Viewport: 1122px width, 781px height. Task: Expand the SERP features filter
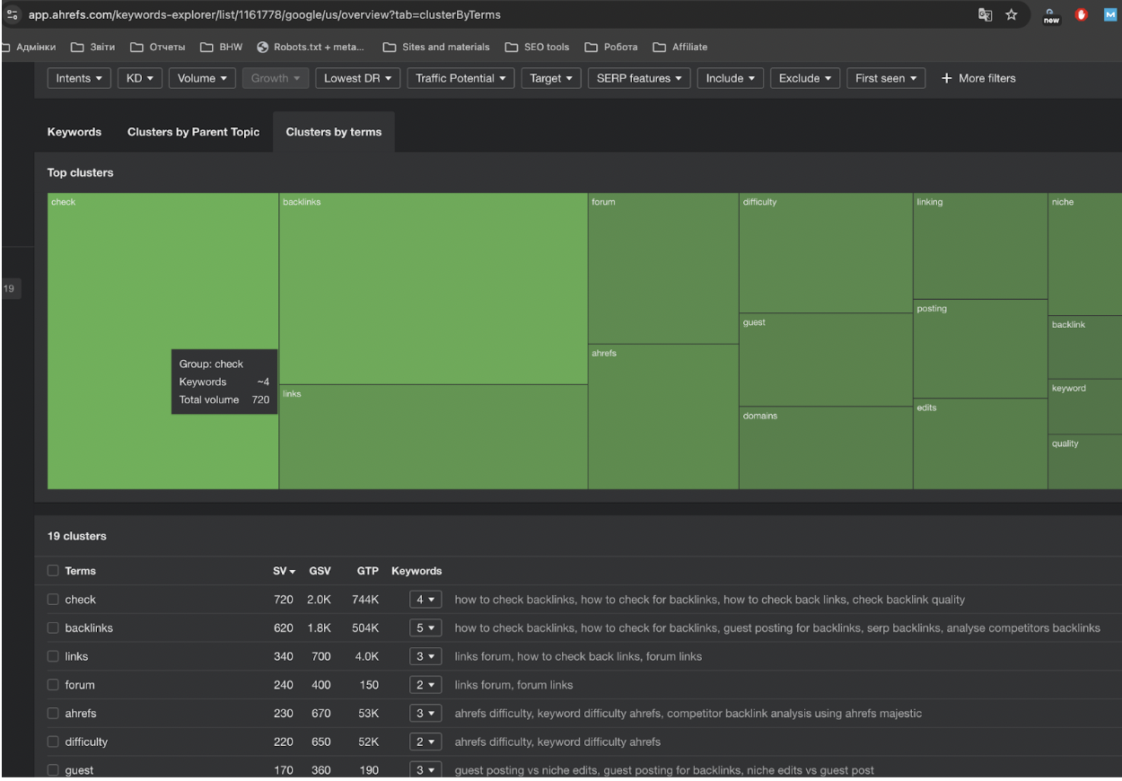(639, 78)
